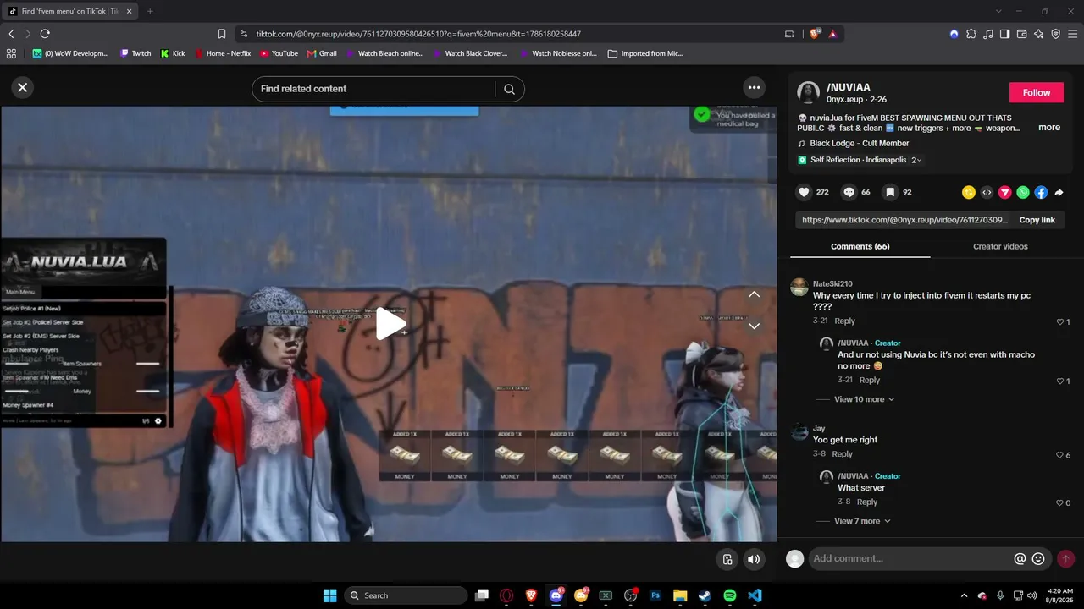The image size is (1084, 609).
Task: Go back in browser history
Action: (x=11, y=34)
